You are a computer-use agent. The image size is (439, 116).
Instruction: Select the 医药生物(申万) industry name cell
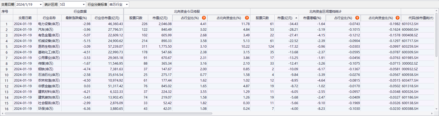(49, 47)
